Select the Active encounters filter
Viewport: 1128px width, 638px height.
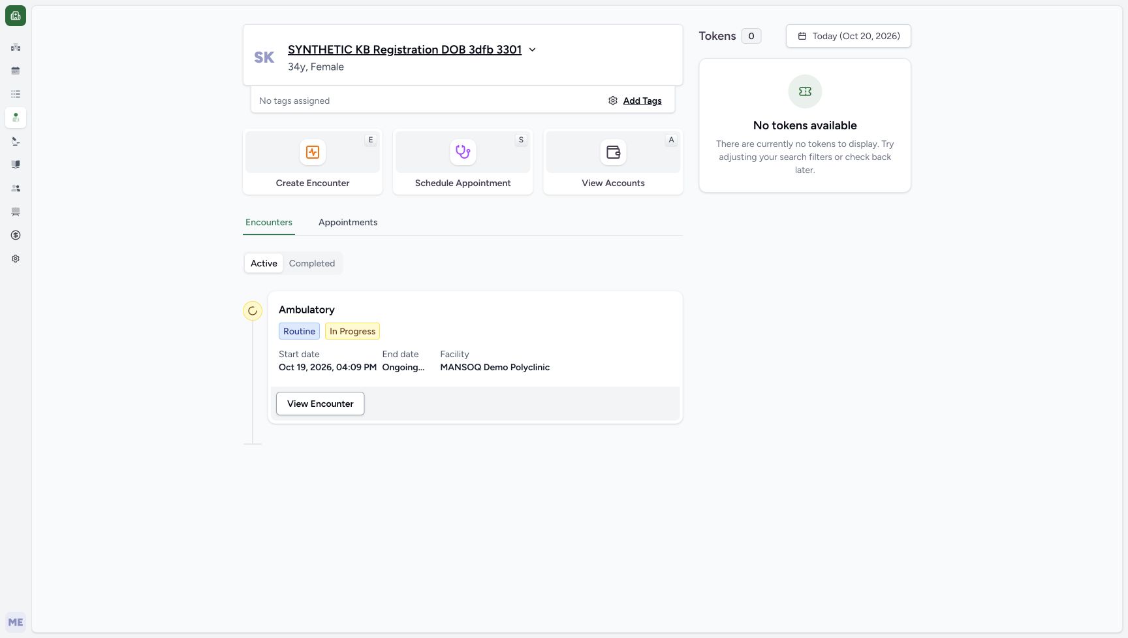point(264,263)
